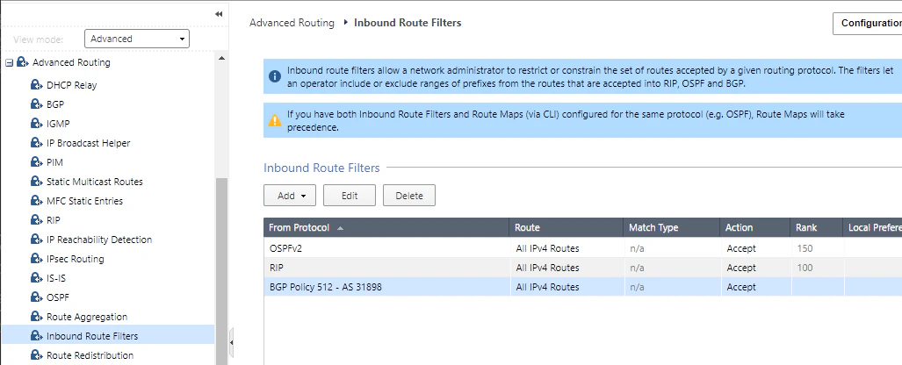The image size is (902, 365).
Task: Sort by Action column header
Action: click(x=754, y=227)
